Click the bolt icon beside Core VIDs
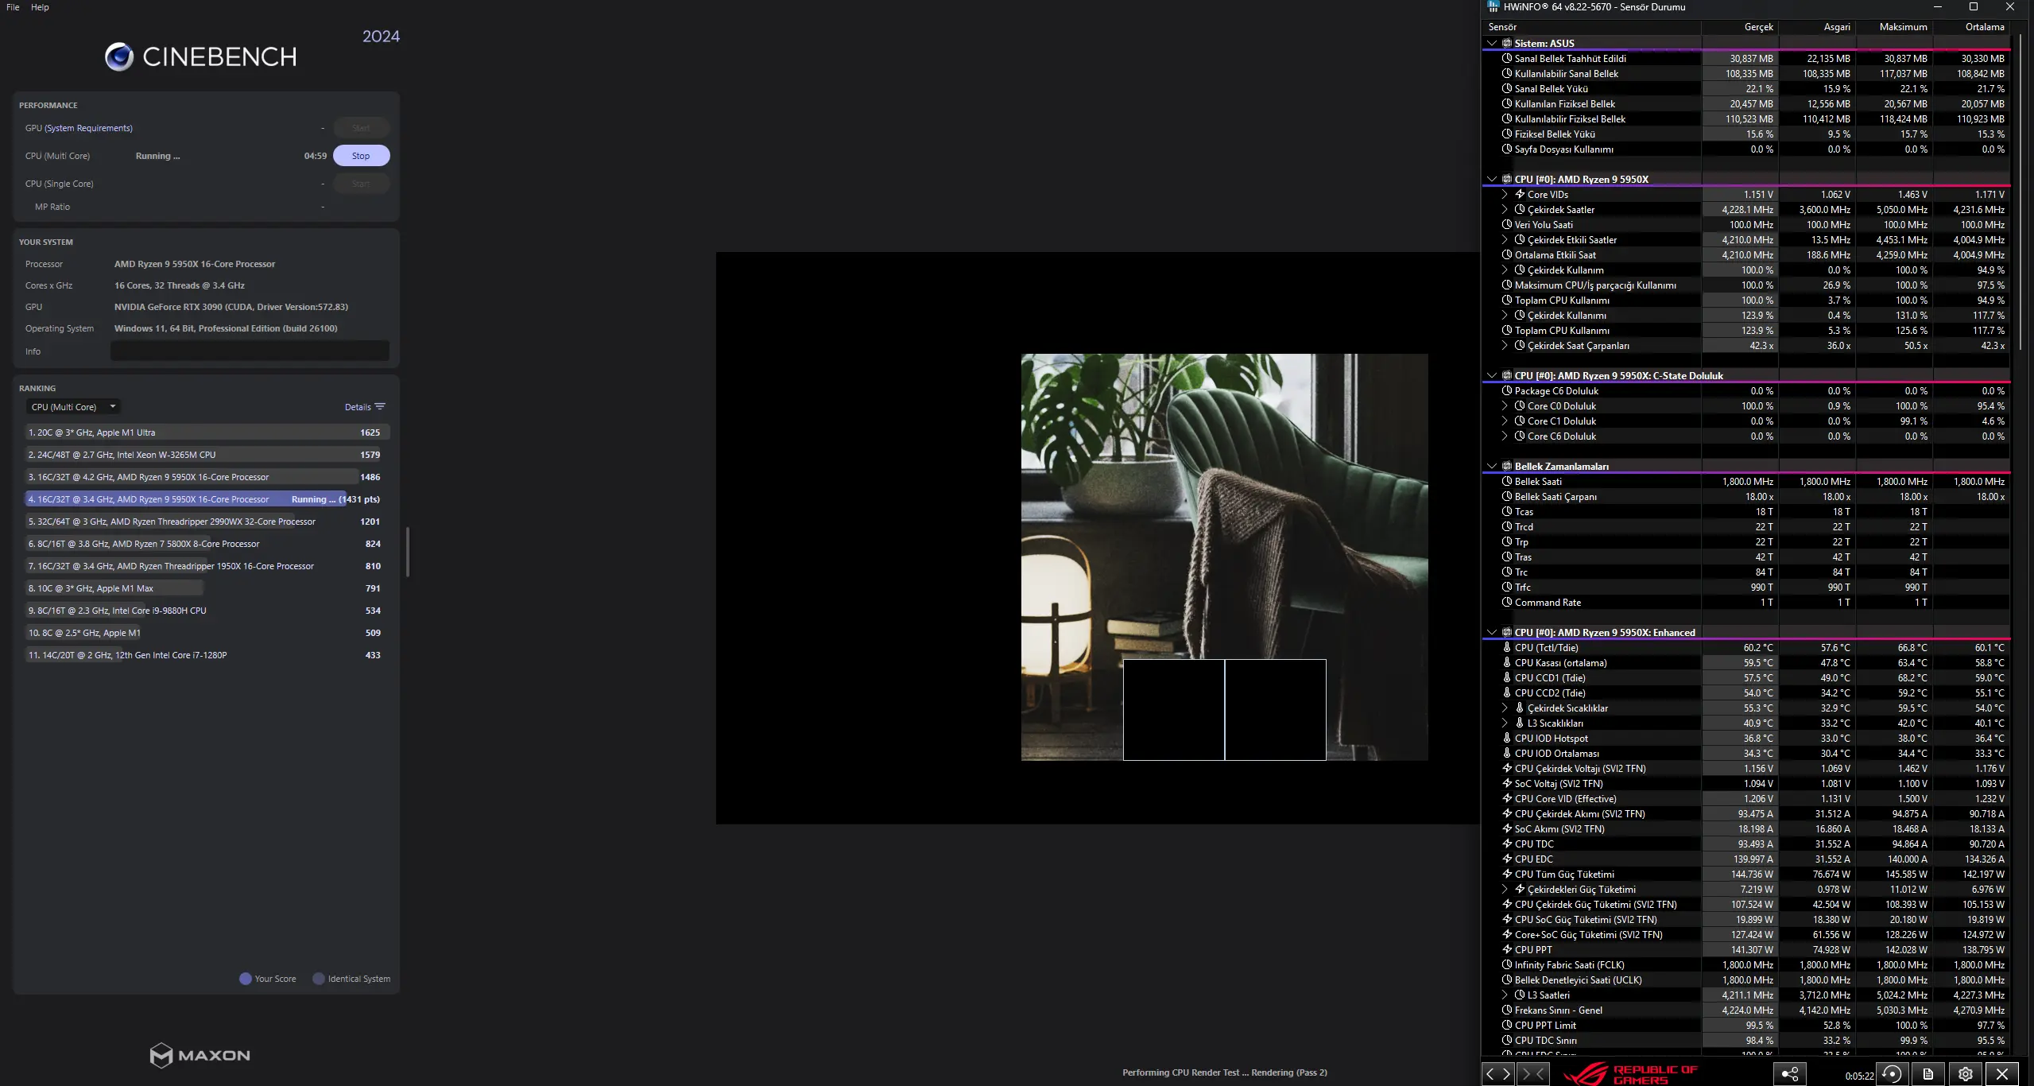This screenshot has height=1086, width=2034. (1520, 194)
